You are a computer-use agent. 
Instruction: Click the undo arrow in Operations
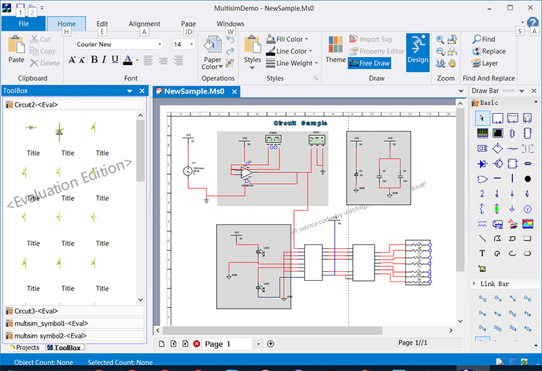[230, 40]
